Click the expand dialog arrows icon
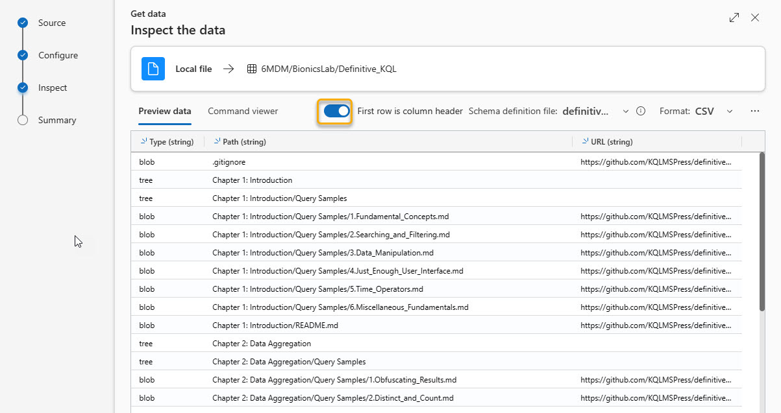The image size is (781, 413). pyautogui.click(x=734, y=18)
